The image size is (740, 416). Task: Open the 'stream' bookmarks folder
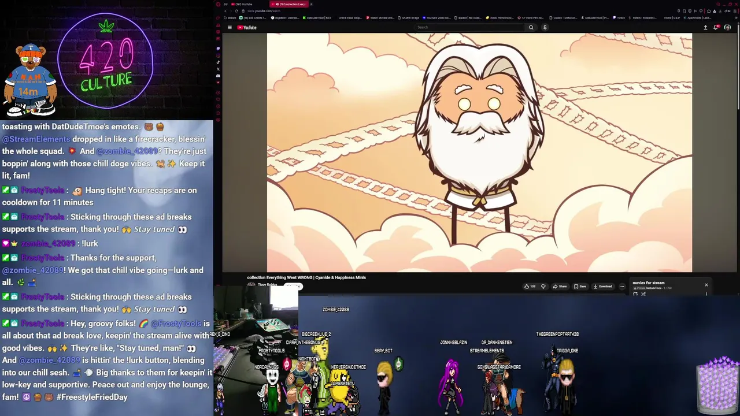pyautogui.click(x=230, y=18)
